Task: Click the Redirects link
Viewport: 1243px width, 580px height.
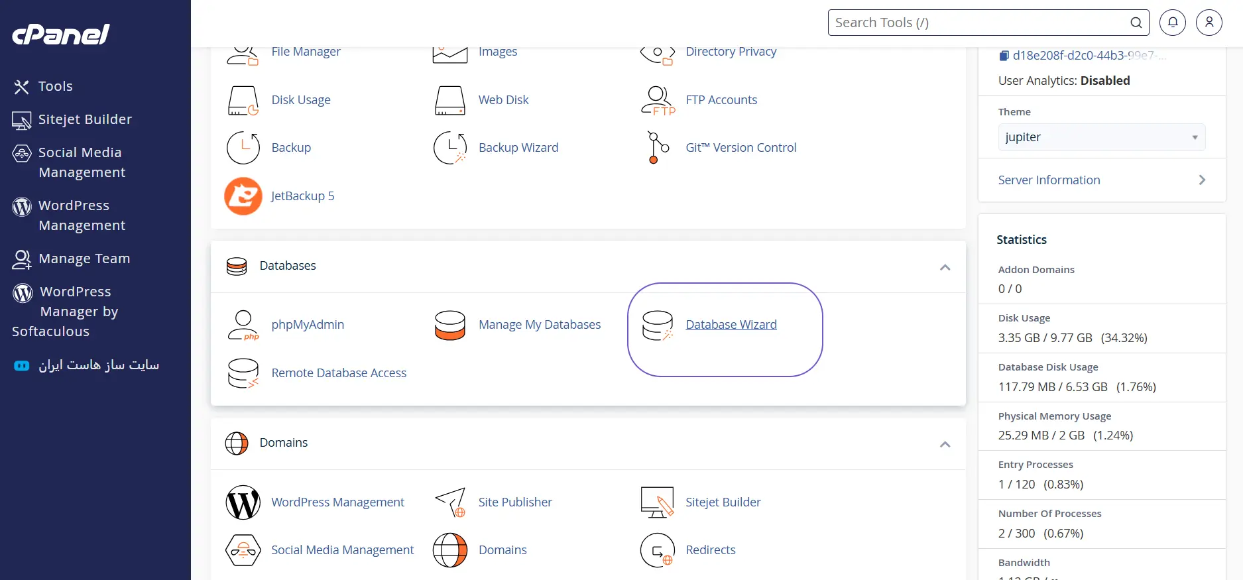Action: point(711,550)
